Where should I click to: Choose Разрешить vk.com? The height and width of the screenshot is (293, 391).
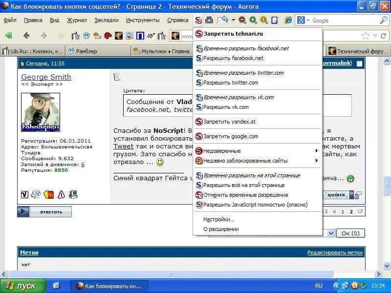258,107
